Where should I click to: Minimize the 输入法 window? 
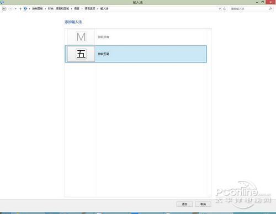point(257,2)
